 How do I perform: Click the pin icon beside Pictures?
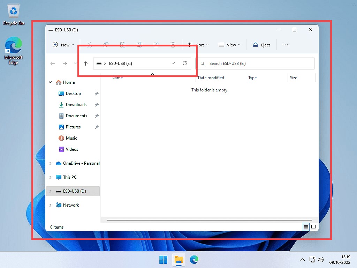click(97, 127)
